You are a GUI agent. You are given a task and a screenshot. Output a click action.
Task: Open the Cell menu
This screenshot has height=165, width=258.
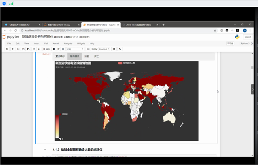46,43
